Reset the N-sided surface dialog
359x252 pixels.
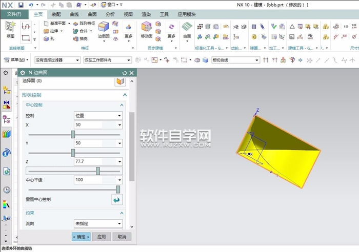[125, 73]
